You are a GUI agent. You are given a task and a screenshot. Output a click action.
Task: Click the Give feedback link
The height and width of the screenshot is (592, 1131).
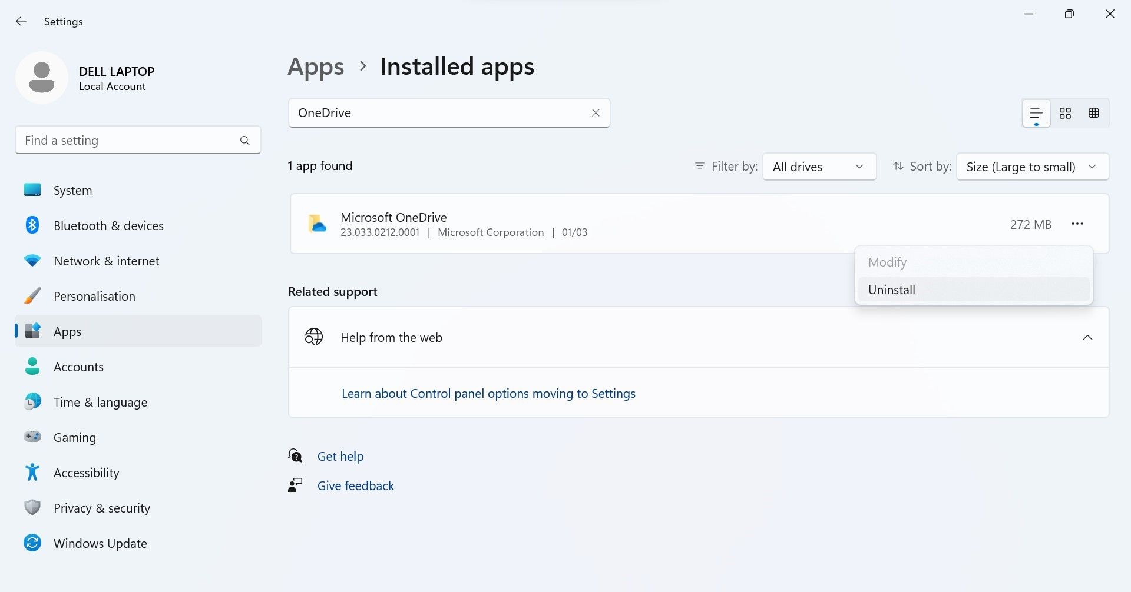355,485
